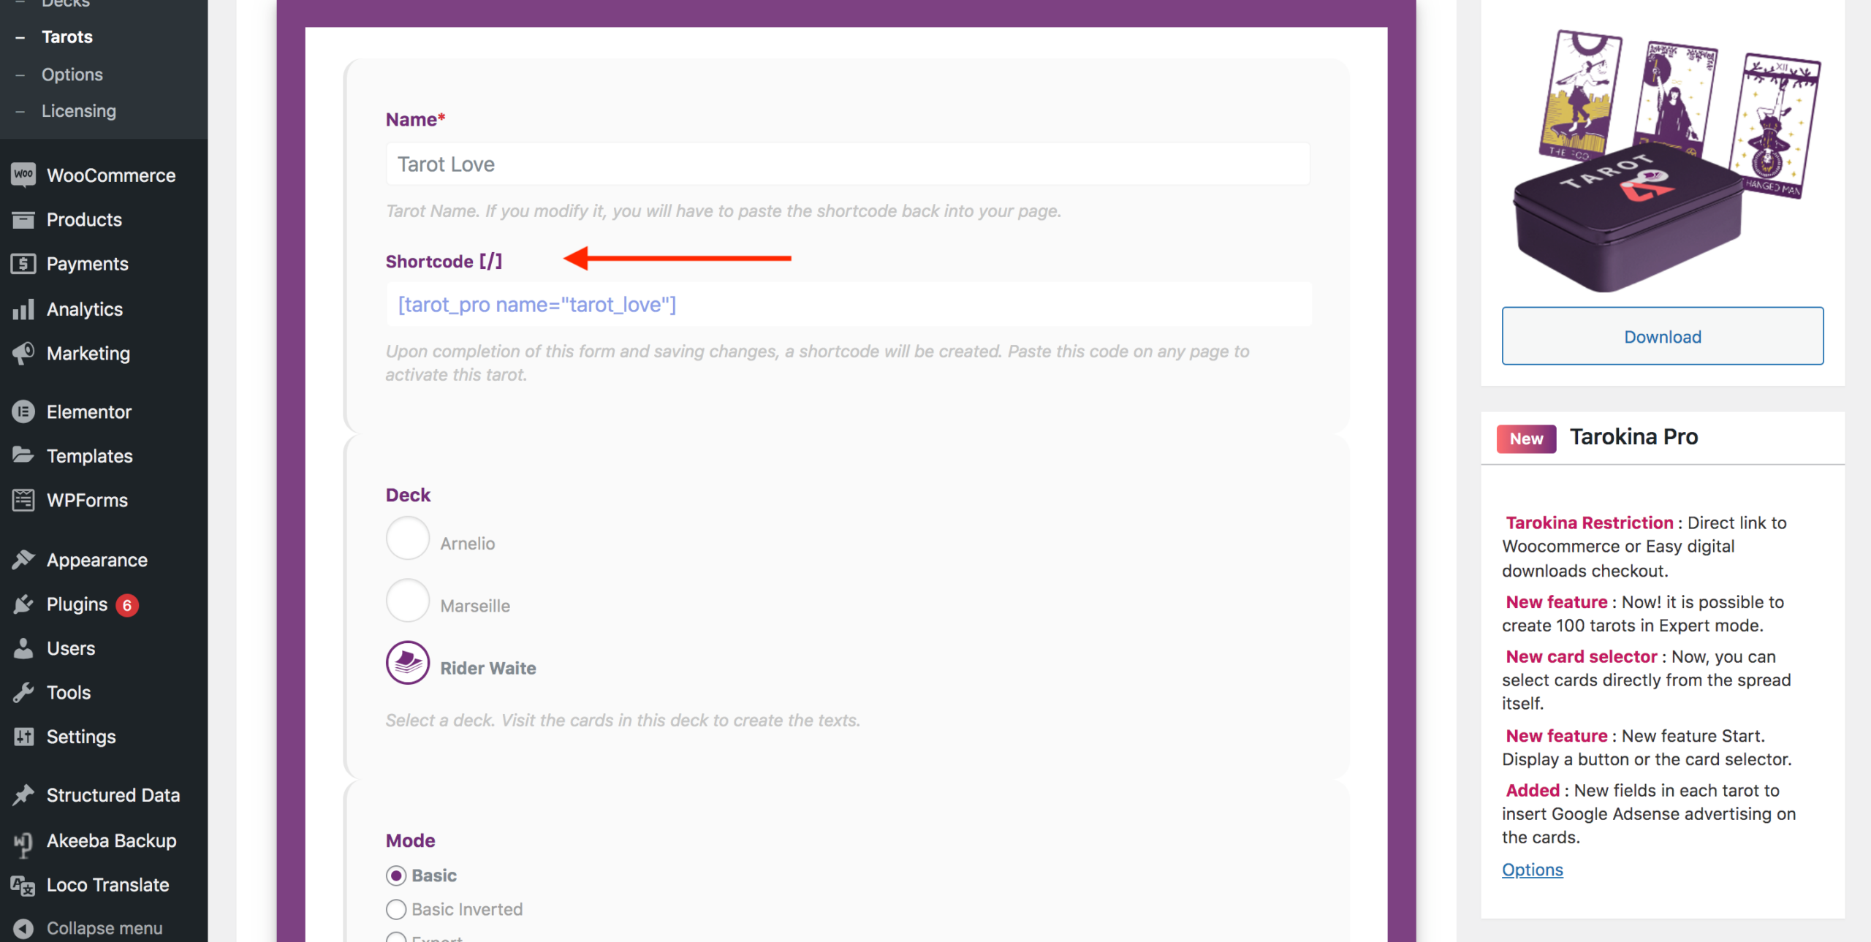Open the WooCommerce menu
Screen dimensions: 1871x942
(x=111, y=175)
